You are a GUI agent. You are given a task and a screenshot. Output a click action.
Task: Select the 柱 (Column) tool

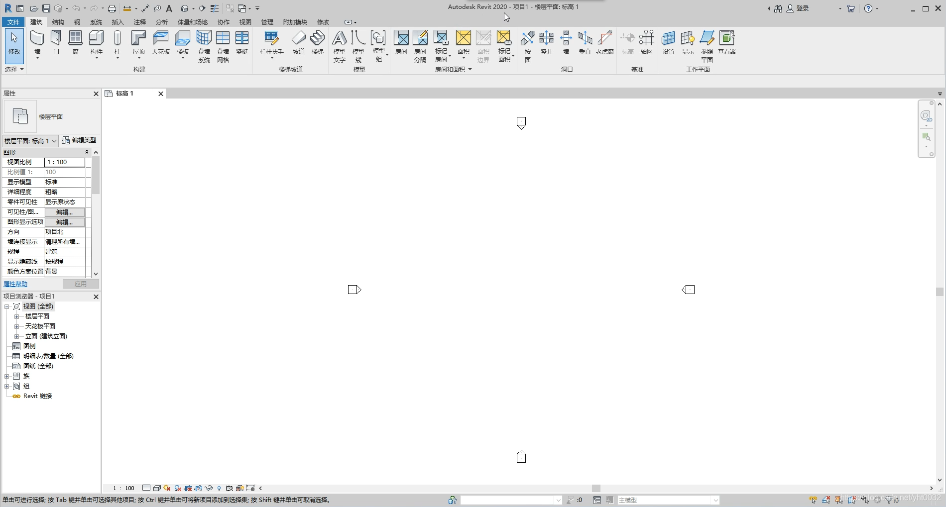pos(118,44)
